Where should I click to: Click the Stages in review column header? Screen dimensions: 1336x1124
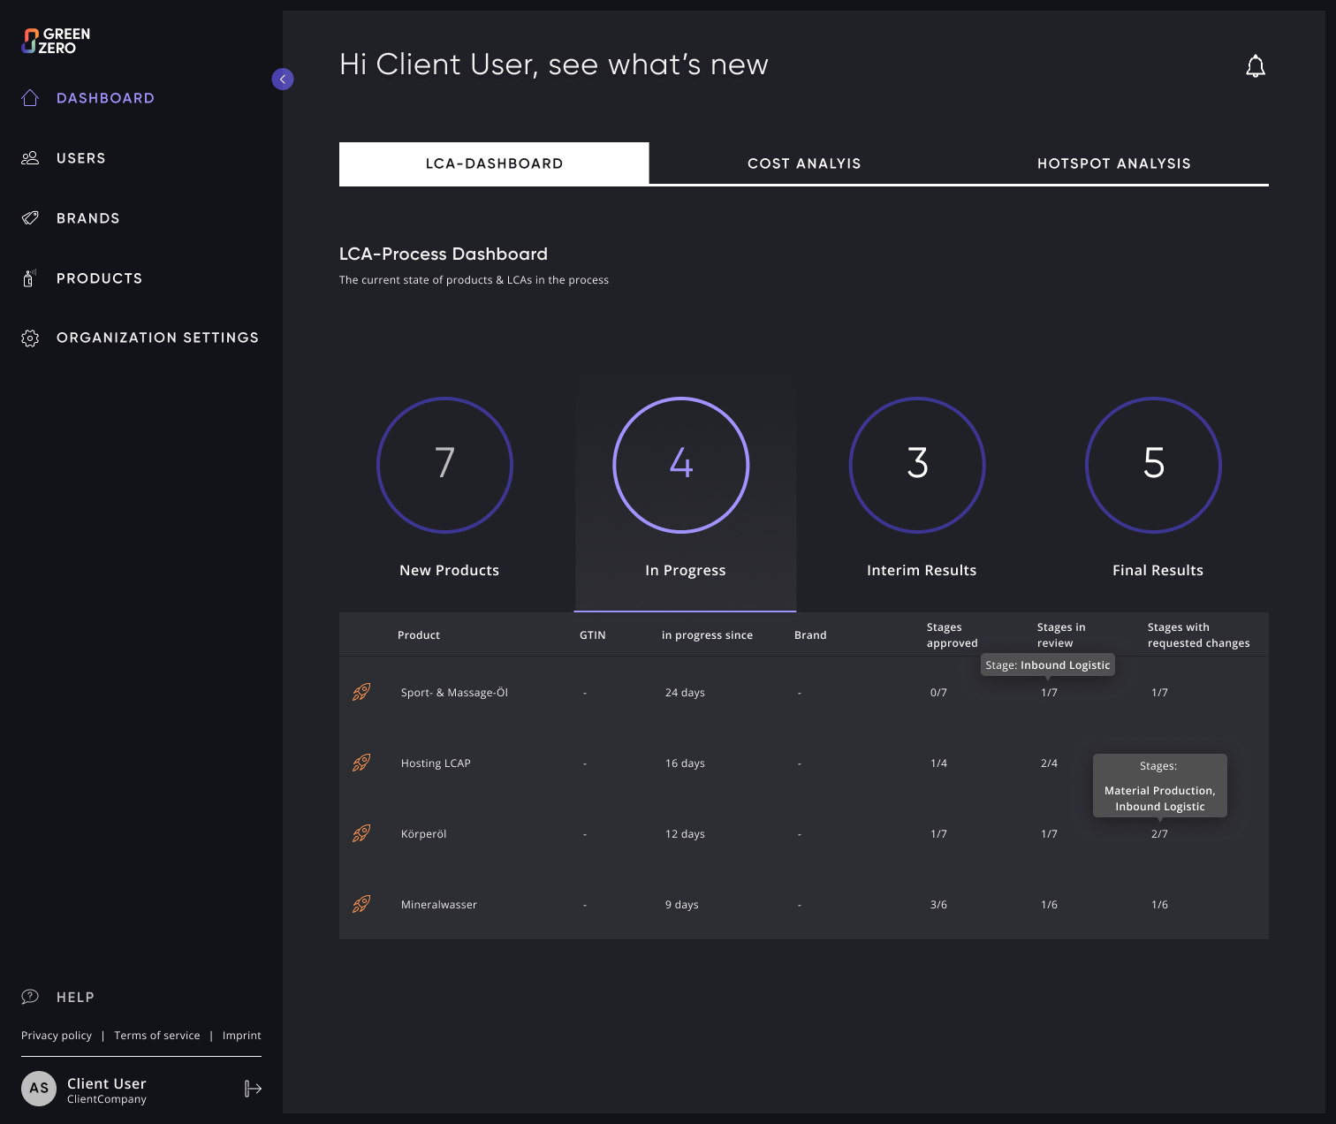point(1061,635)
